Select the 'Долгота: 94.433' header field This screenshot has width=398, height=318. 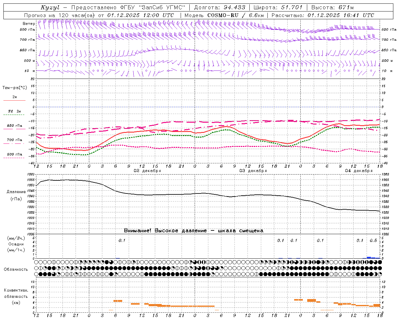click(220, 7)
